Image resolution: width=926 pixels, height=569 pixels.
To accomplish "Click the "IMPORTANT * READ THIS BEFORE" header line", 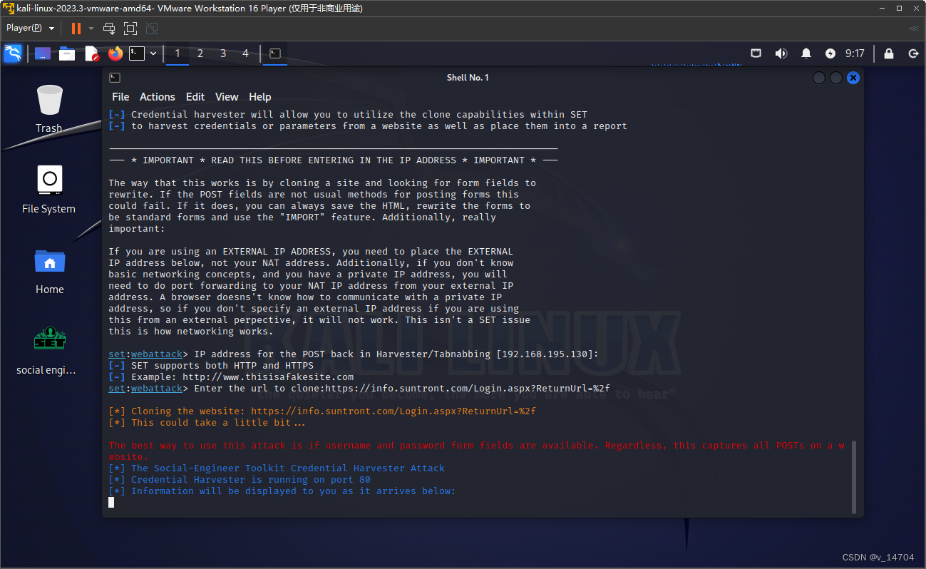I will coord(333,160).
